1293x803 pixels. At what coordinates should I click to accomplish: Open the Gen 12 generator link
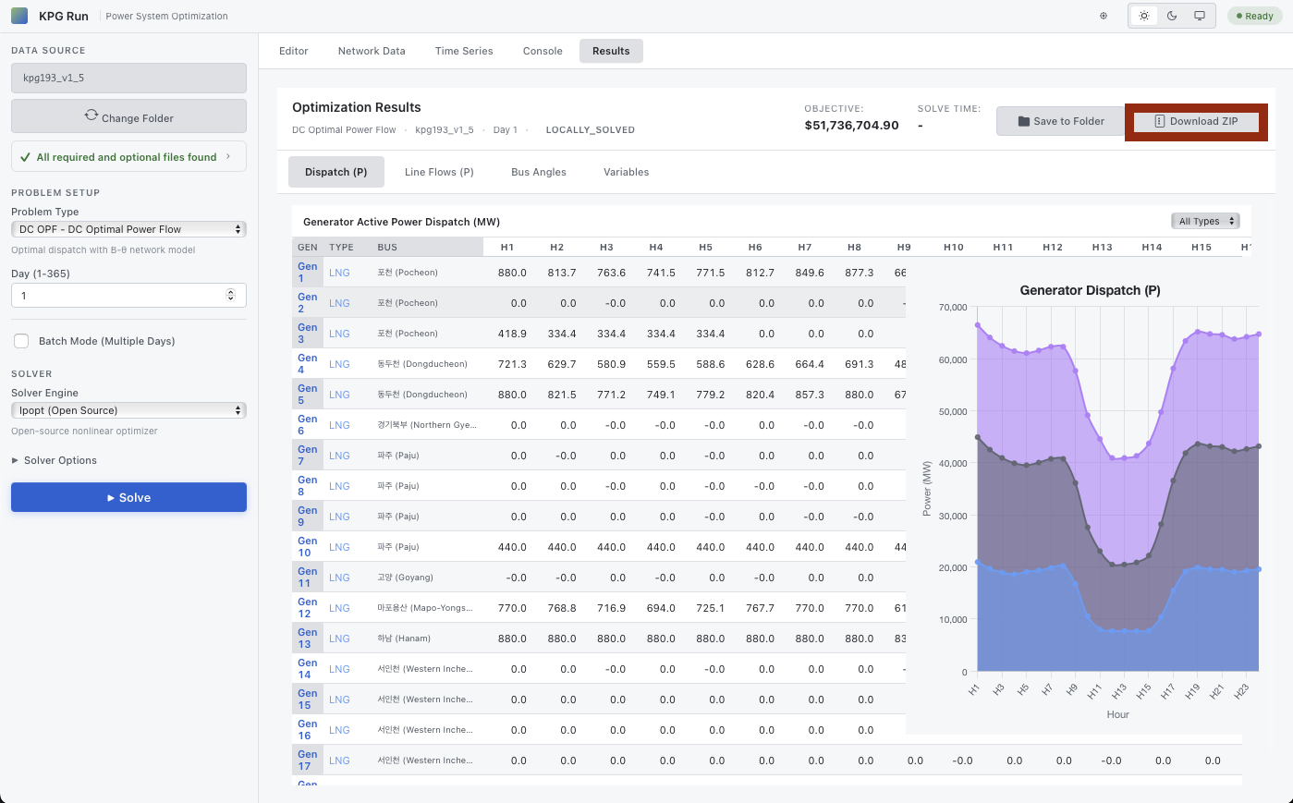point(307,607)
